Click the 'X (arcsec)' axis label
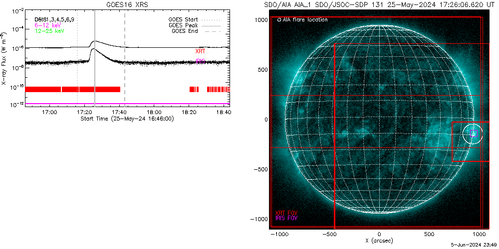 [x=379, y=241]
